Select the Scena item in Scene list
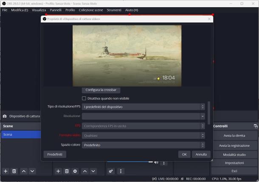This screenshot has height=182, width=259. pos(20,134)
